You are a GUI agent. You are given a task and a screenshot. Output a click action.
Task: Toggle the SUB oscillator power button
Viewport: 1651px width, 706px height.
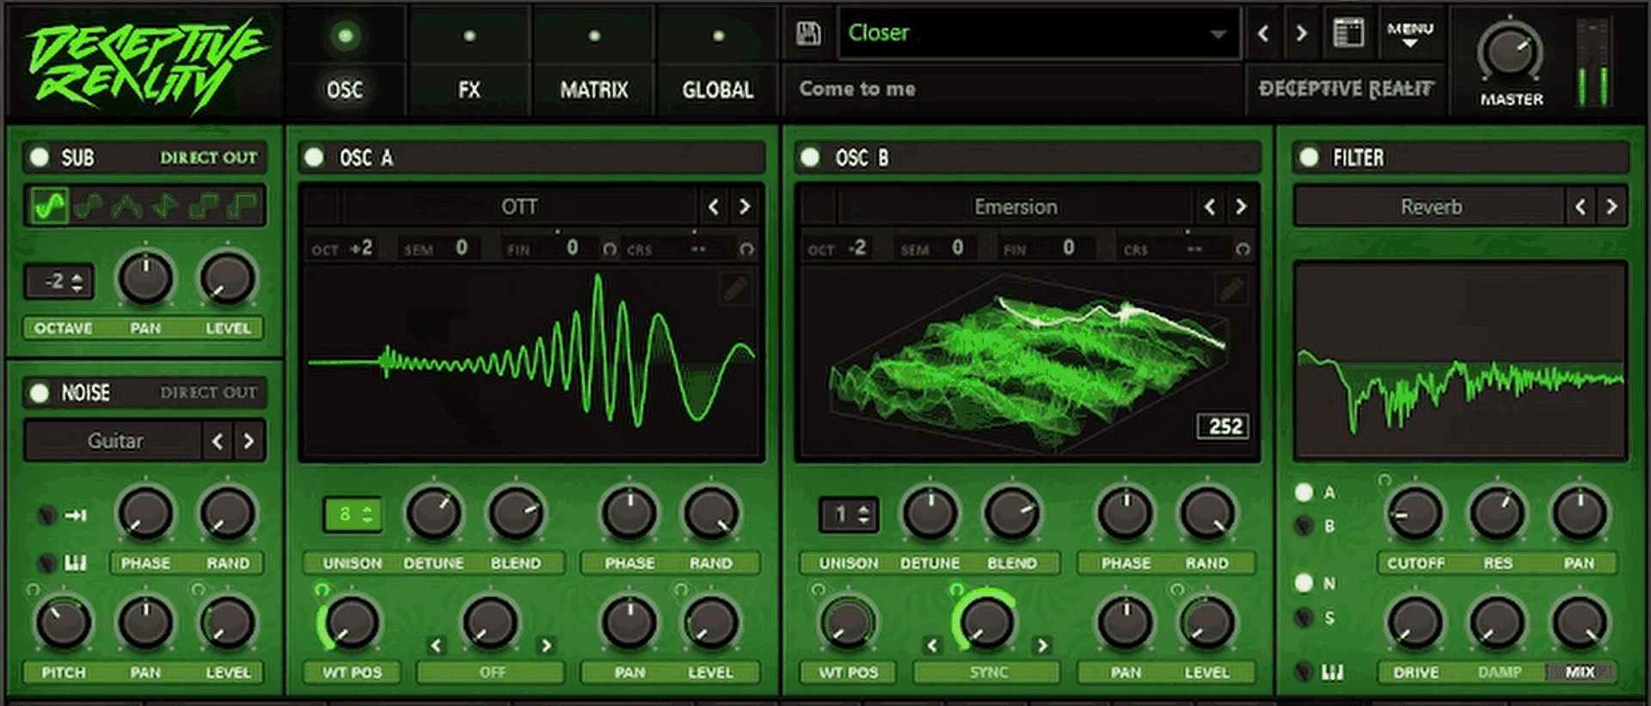tap(40, 157)
